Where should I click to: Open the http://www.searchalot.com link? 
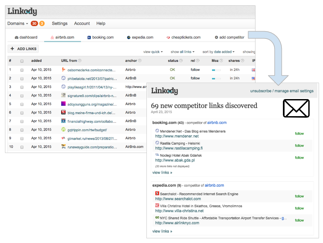[178, 199]
